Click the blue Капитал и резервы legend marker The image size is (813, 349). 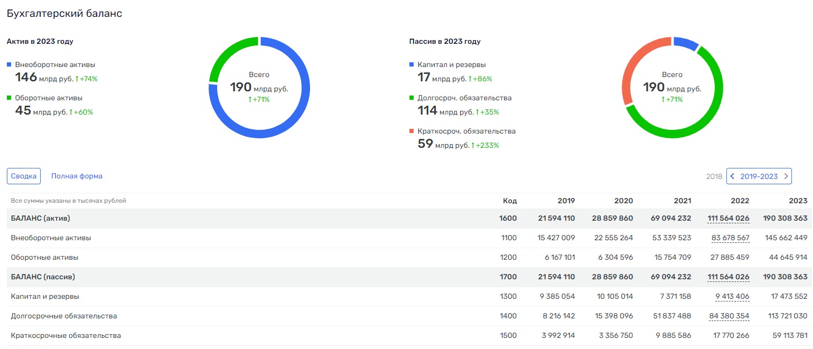[x=412, y=64]
